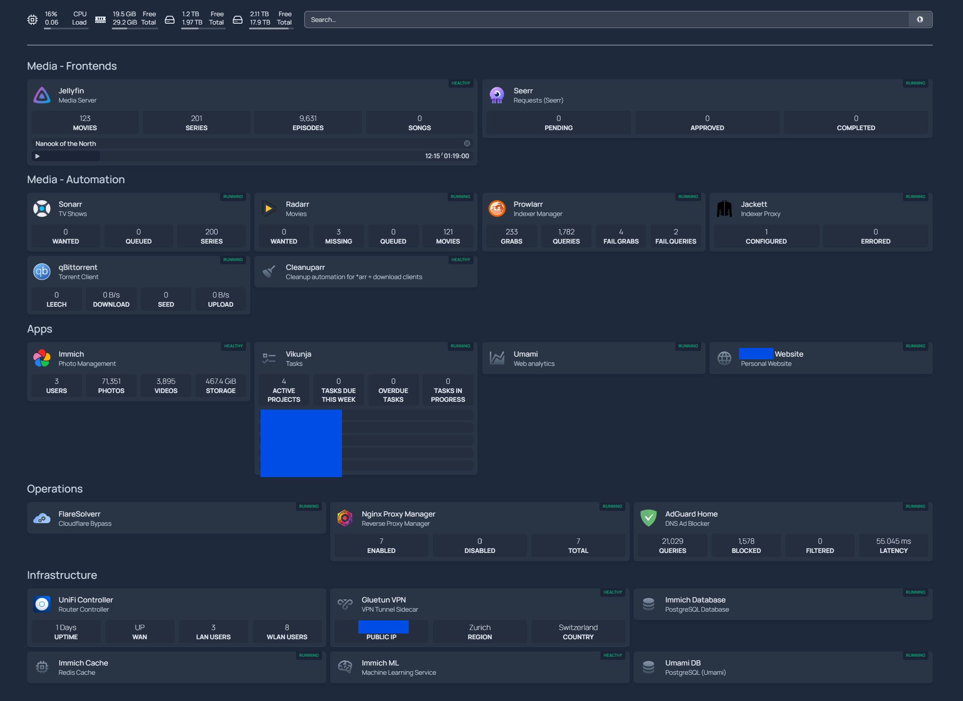
Task: Click the Vikunja 4 Active Projects stat
Action: [x=284, y=390]
